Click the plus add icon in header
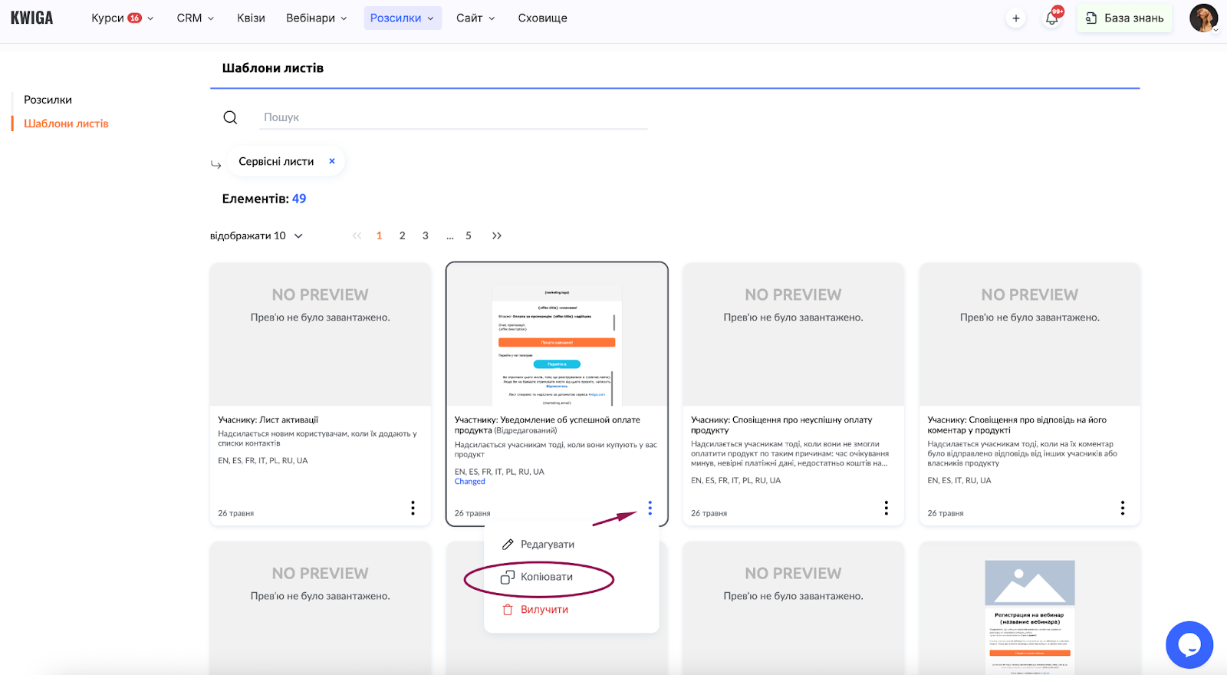 (1015, 18)
